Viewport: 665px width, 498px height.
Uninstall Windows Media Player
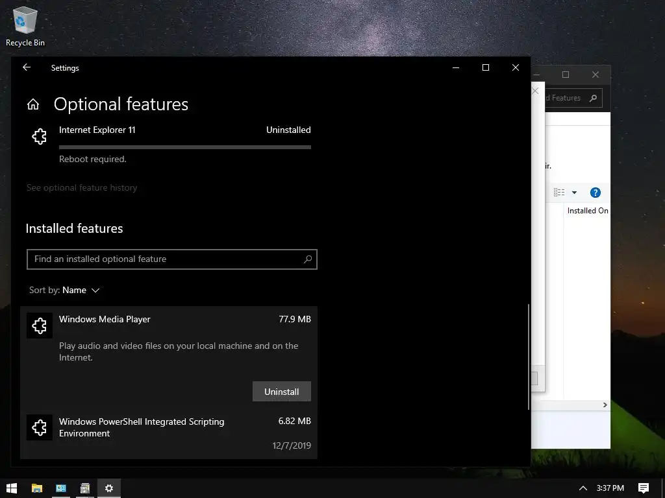(282, 392)
